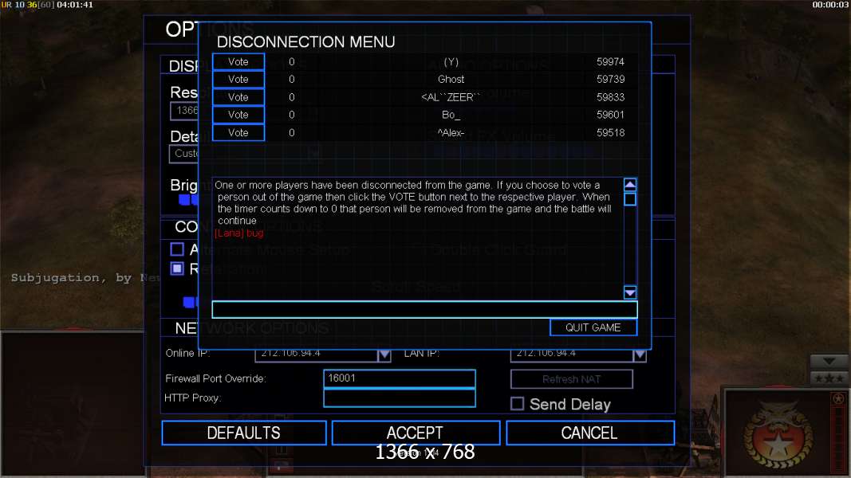
Task: Vote out player Ghost
Action: [x=238, y=79]
